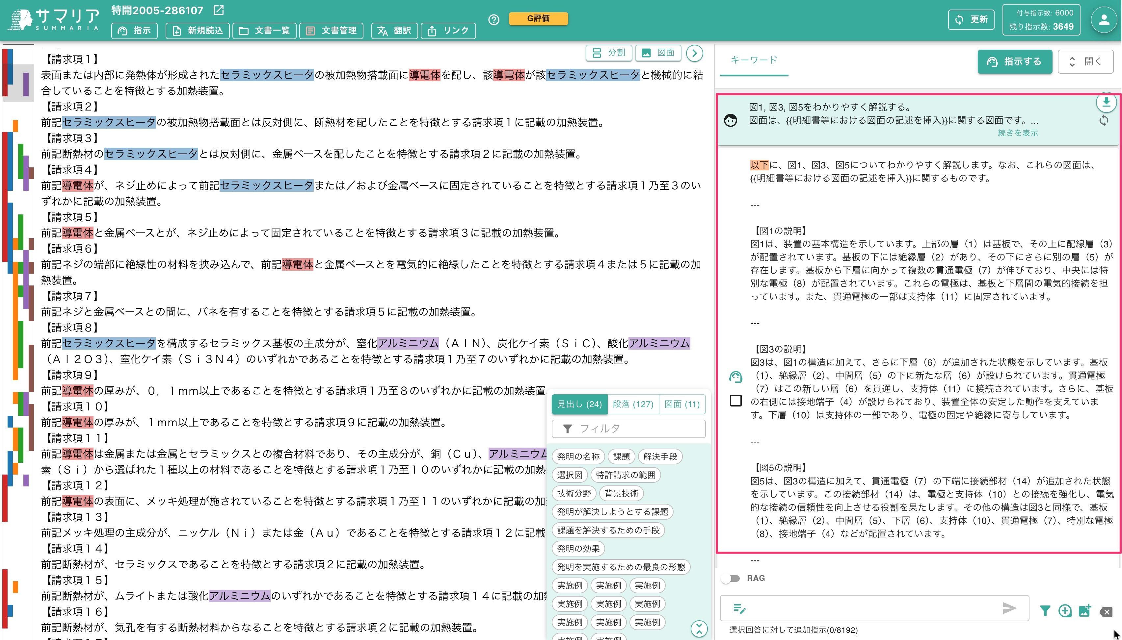Jump to 特許請求の範囲 heading chip
Screen dimensions: 1122x640
point(625,475)
